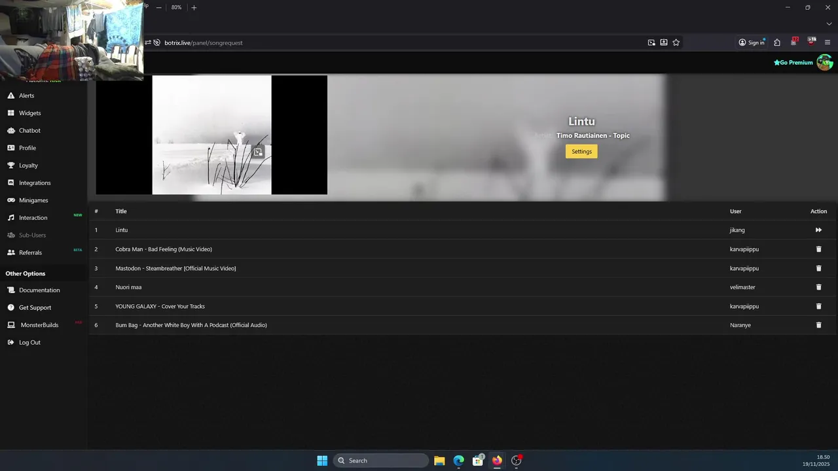The image size is (838, 471).
Task: Bookmark this page with the star icon
Action: tap(676, 43)
